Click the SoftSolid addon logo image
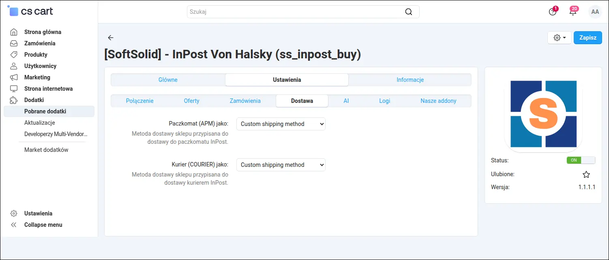 pos(543,114)
